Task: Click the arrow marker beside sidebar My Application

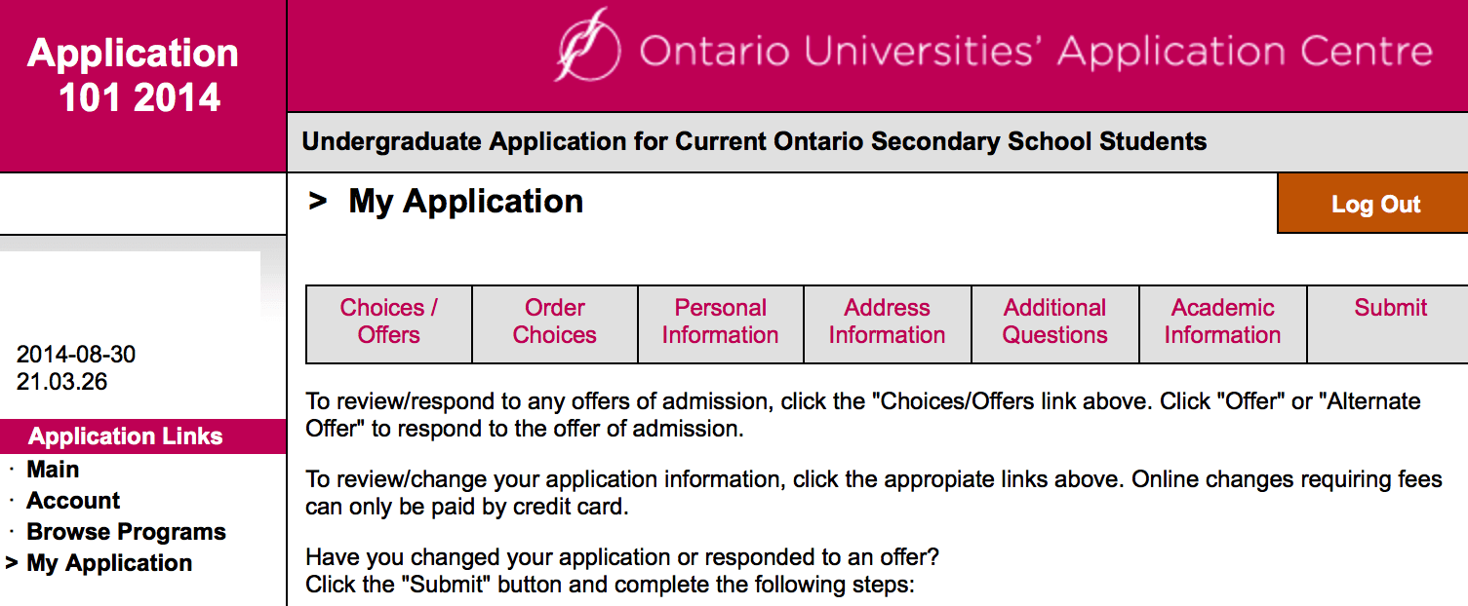Action: [12, 563]
